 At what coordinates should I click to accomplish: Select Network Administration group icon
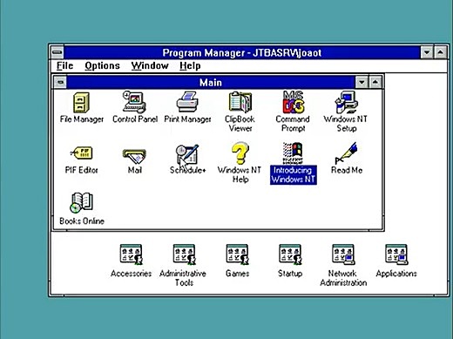click(x=343, y=254)
